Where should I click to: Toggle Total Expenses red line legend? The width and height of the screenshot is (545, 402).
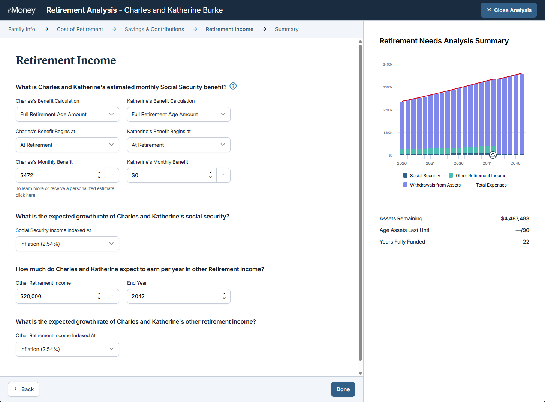point(487,185)
